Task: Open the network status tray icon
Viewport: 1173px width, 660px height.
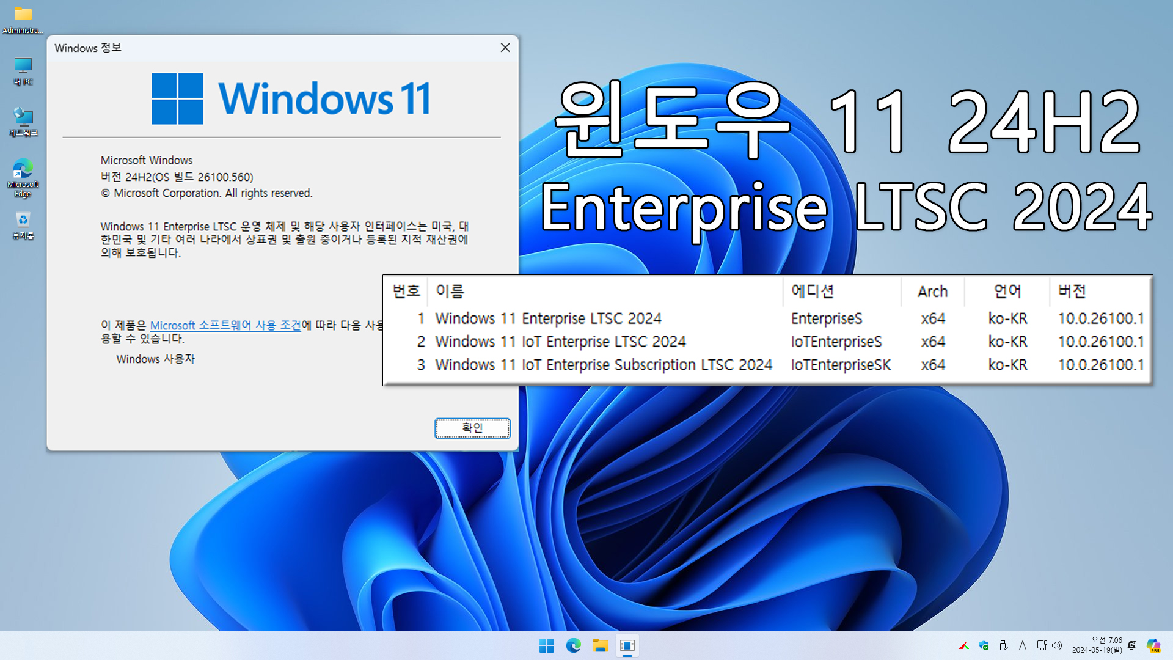Action: tap(1042, 645)
